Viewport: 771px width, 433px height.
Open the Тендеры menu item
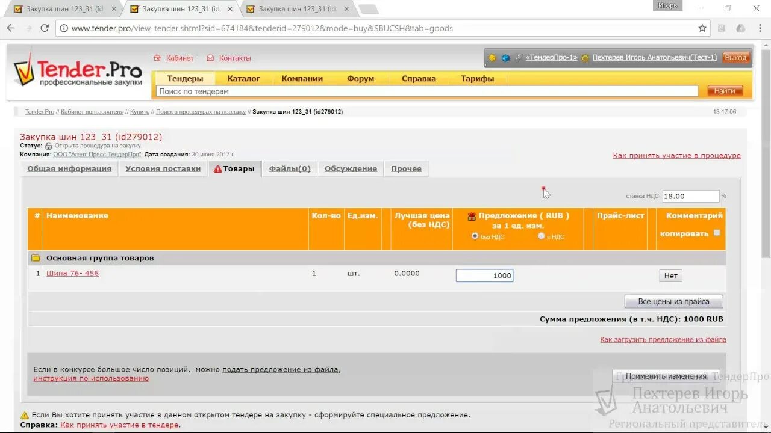point(185,79)
